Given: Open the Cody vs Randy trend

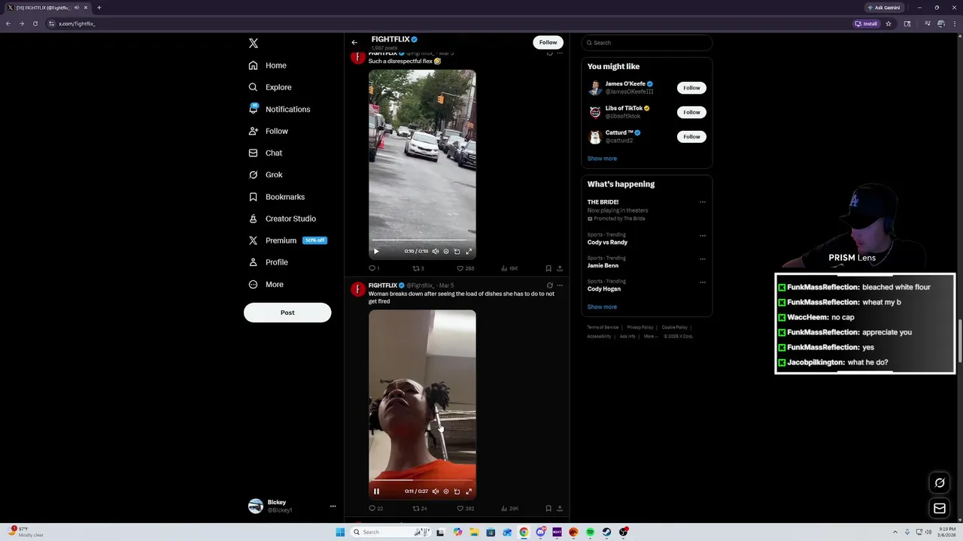Looking at the screenshot, I should [x=607, y=242].
